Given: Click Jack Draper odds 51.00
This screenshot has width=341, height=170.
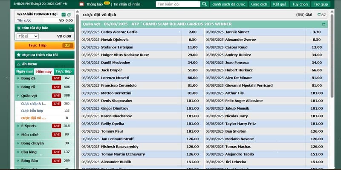Looking at the screenshot, I should [193, 70].
